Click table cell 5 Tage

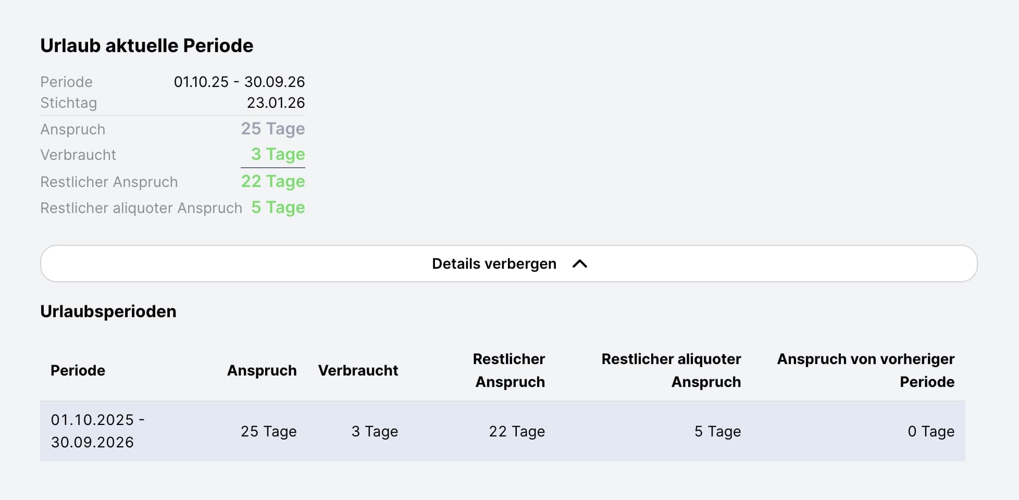tap(717, 431)
